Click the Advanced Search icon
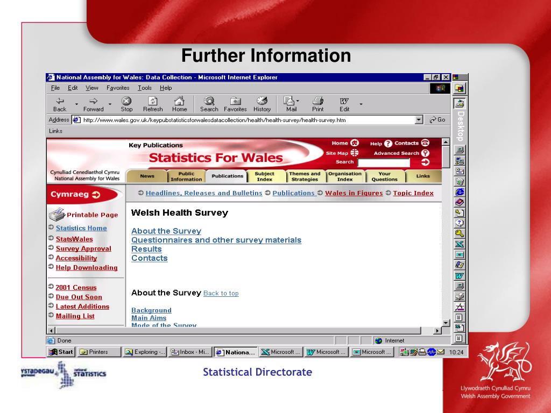The height and width of the screenshot is (413, 551). point(425,153)
